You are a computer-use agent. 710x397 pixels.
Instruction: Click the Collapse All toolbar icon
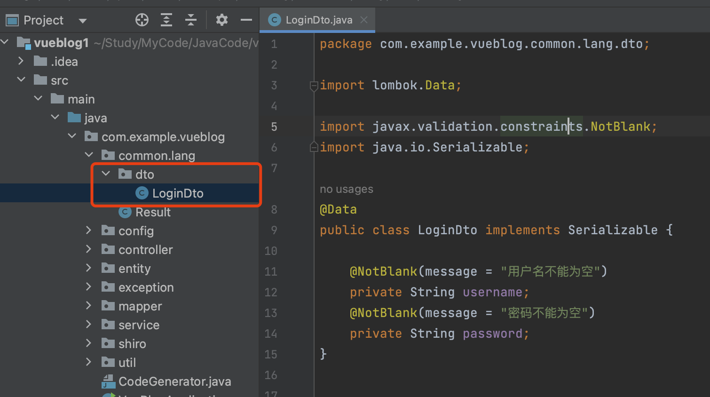(191, 20)
